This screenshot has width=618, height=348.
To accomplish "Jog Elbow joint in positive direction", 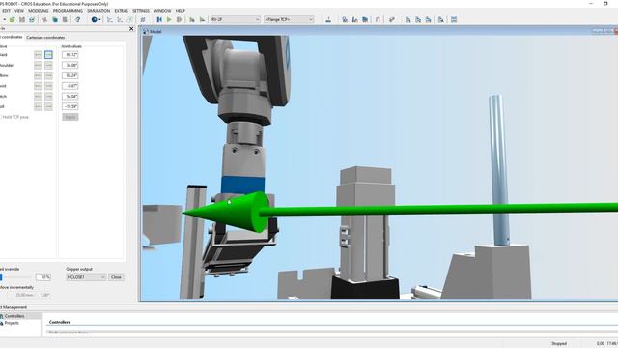I will click(x=48, y=75).
